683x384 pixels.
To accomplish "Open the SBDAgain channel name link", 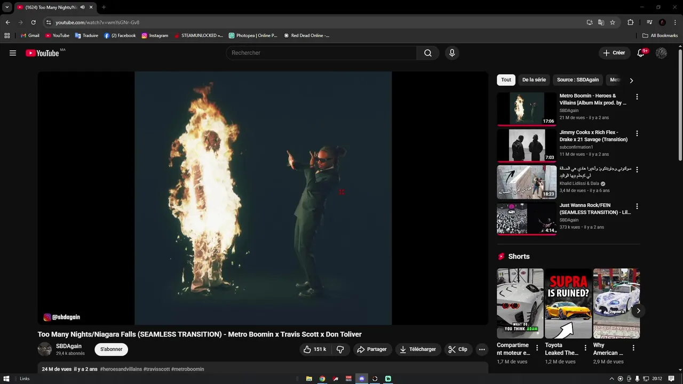I will click(69, 346).
